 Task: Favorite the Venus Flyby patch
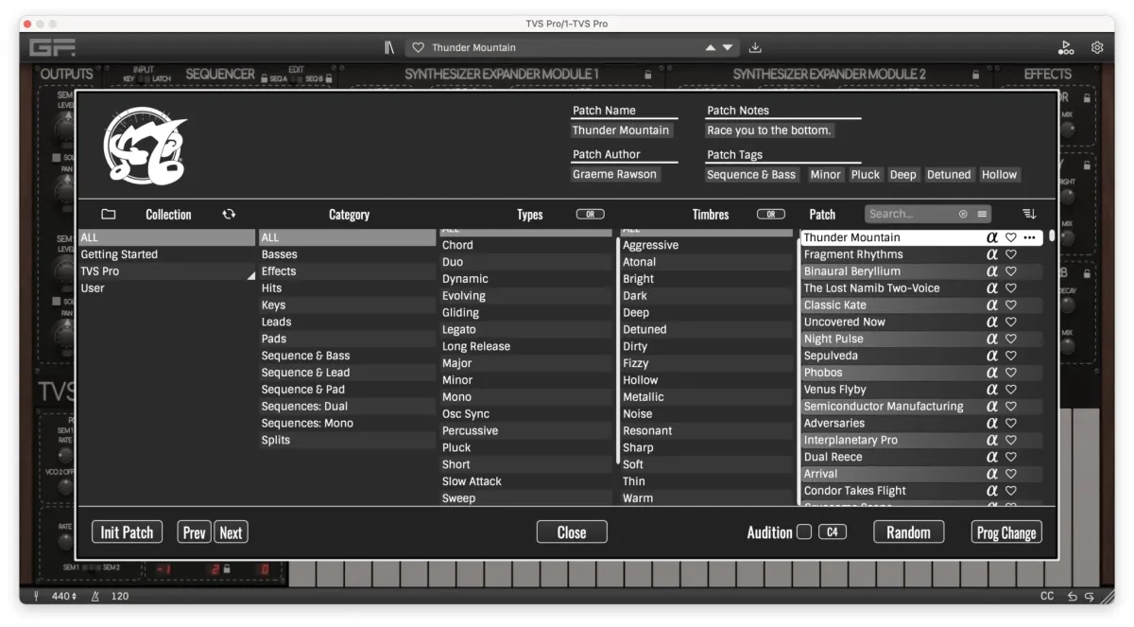[1010, 390]
